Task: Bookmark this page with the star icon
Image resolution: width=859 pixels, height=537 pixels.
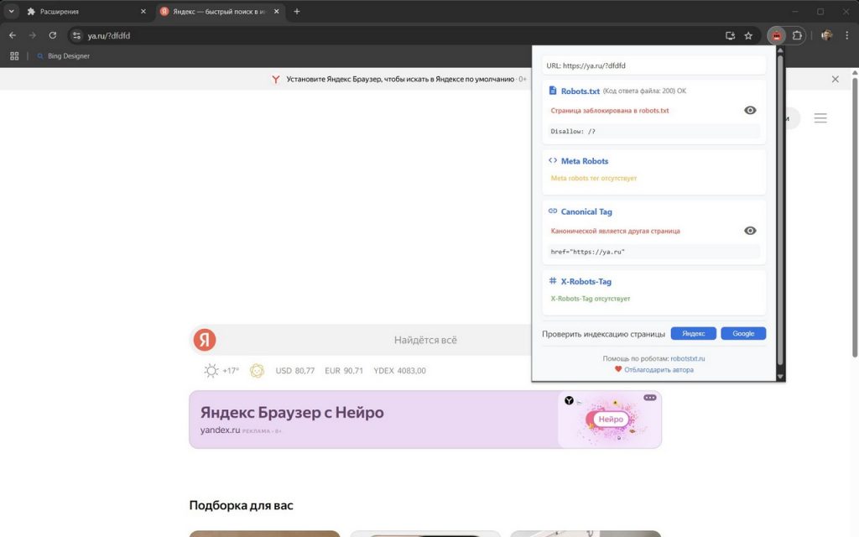Action: (x=748, y=35)
